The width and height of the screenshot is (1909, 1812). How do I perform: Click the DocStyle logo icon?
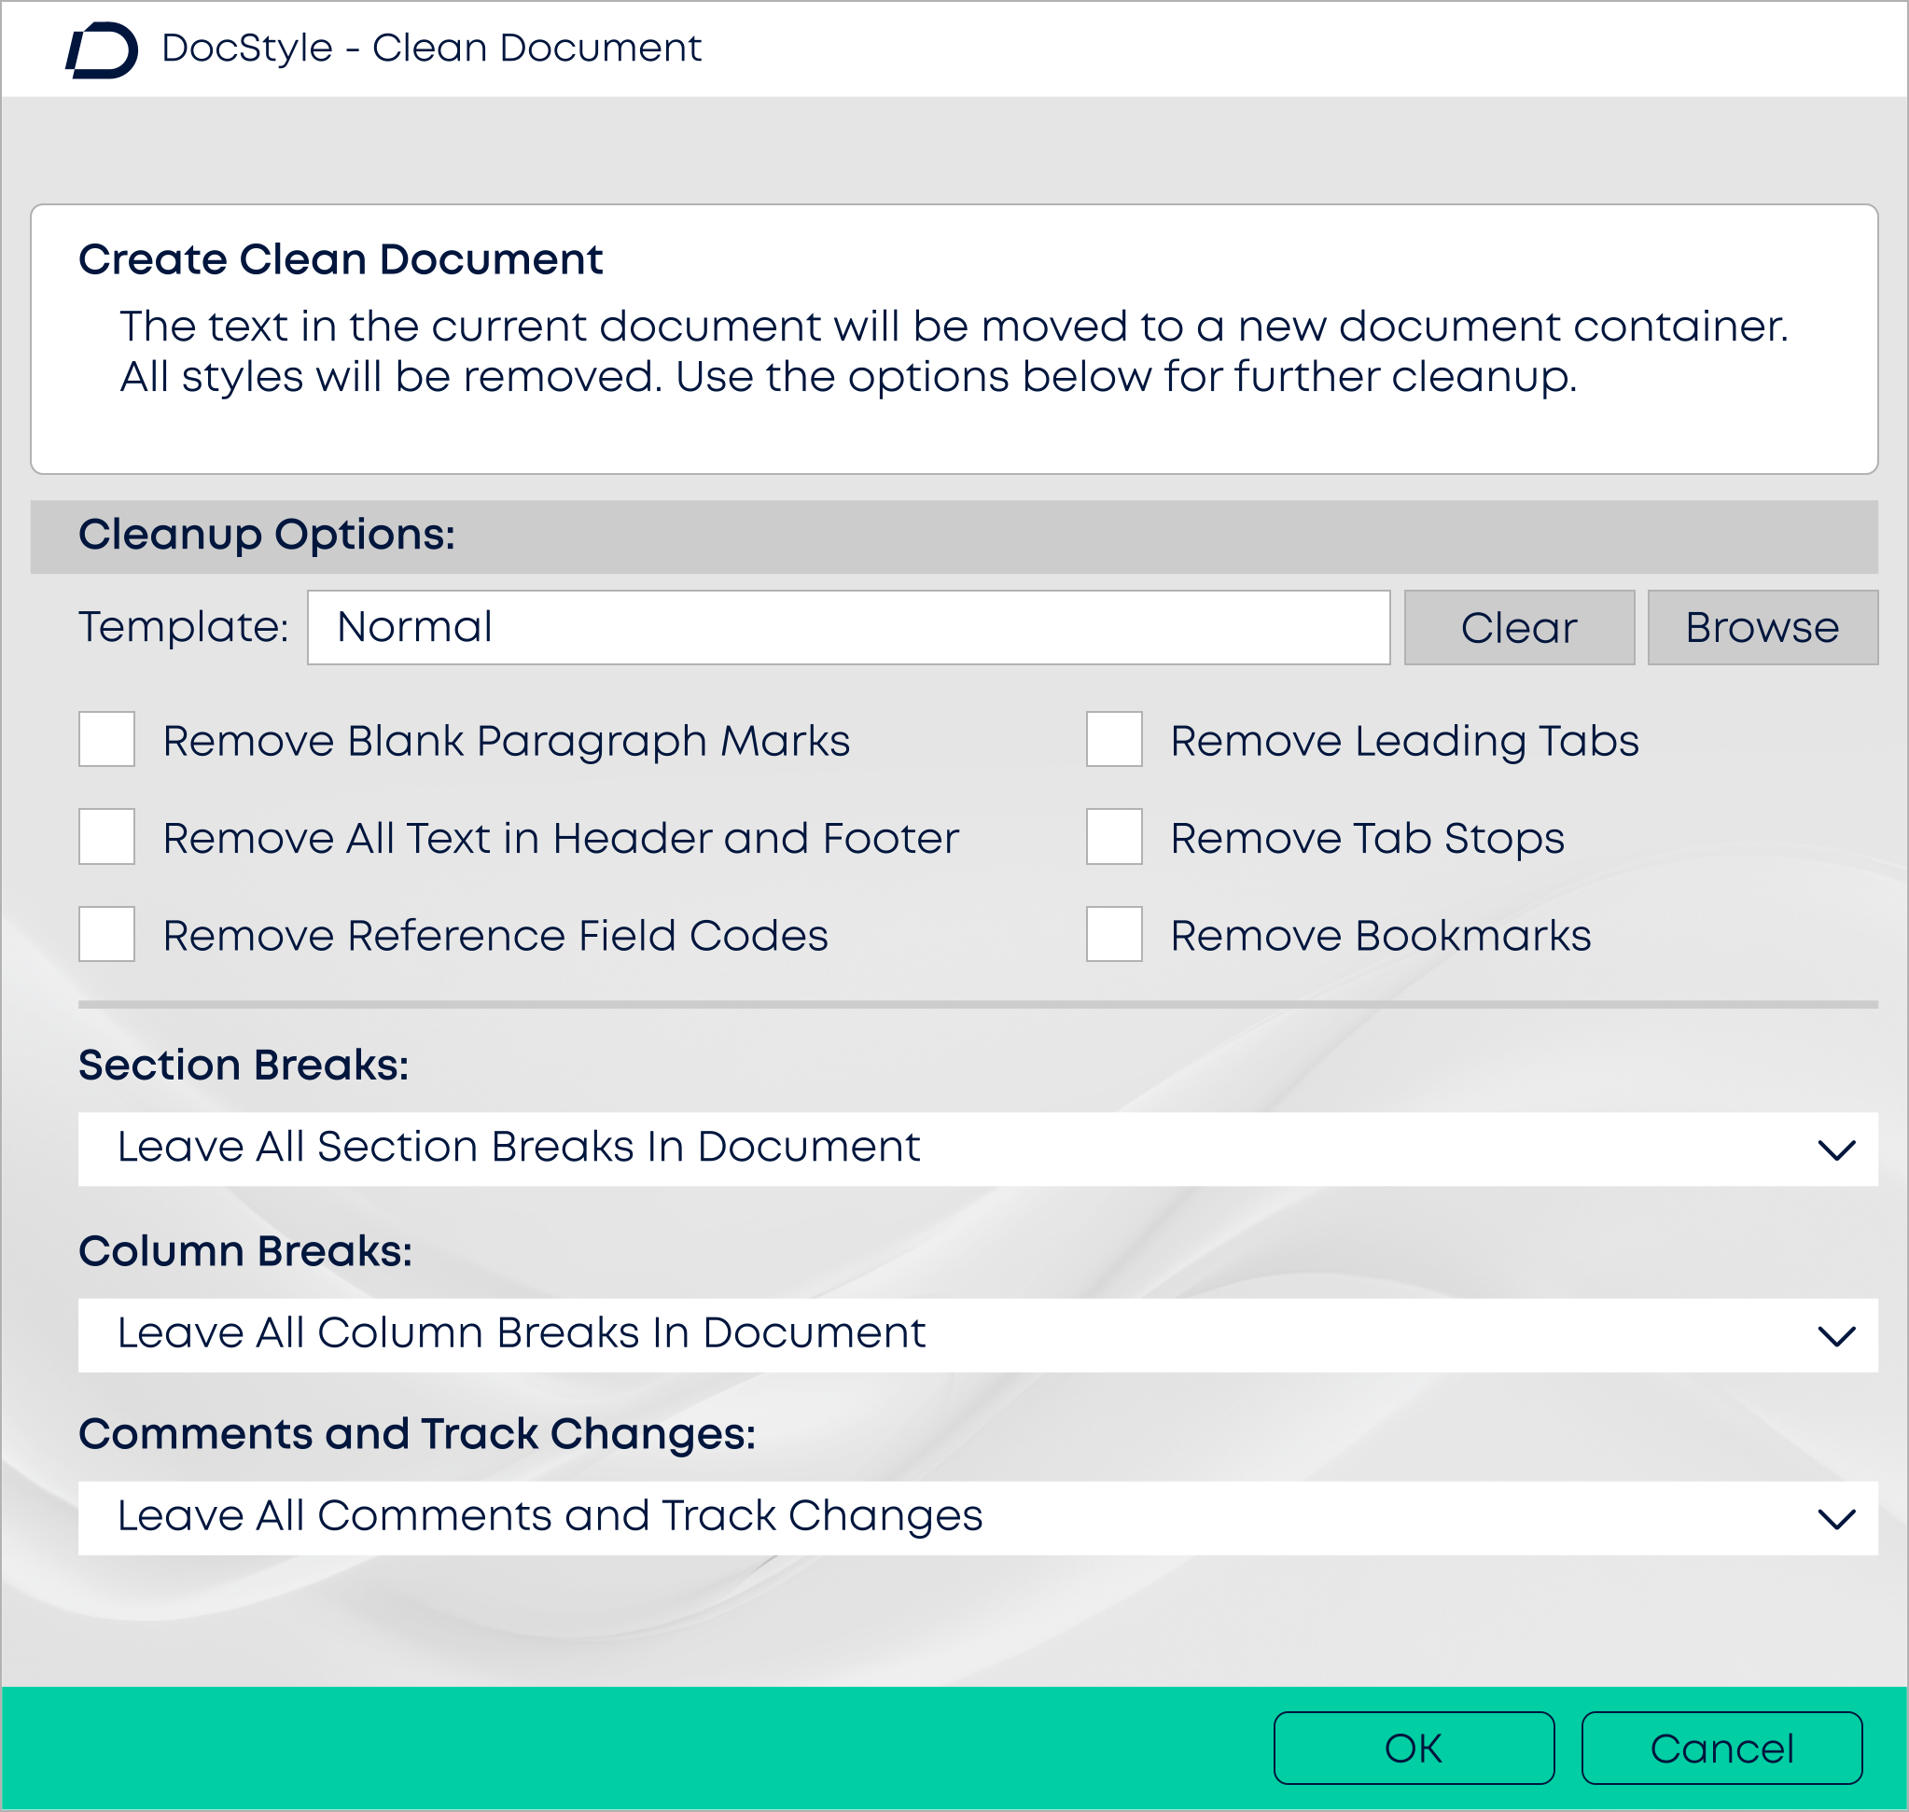click(102, 49)
